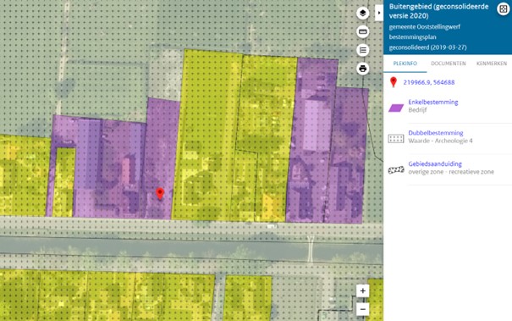Open the map layers button
Viewport: 512px width, 321px height.
[x=362, y=13]
